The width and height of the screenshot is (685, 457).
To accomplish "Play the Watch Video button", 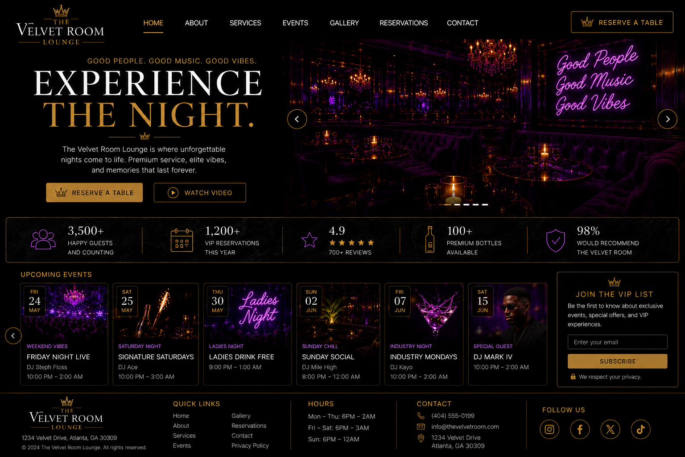I will coord(200,192).
